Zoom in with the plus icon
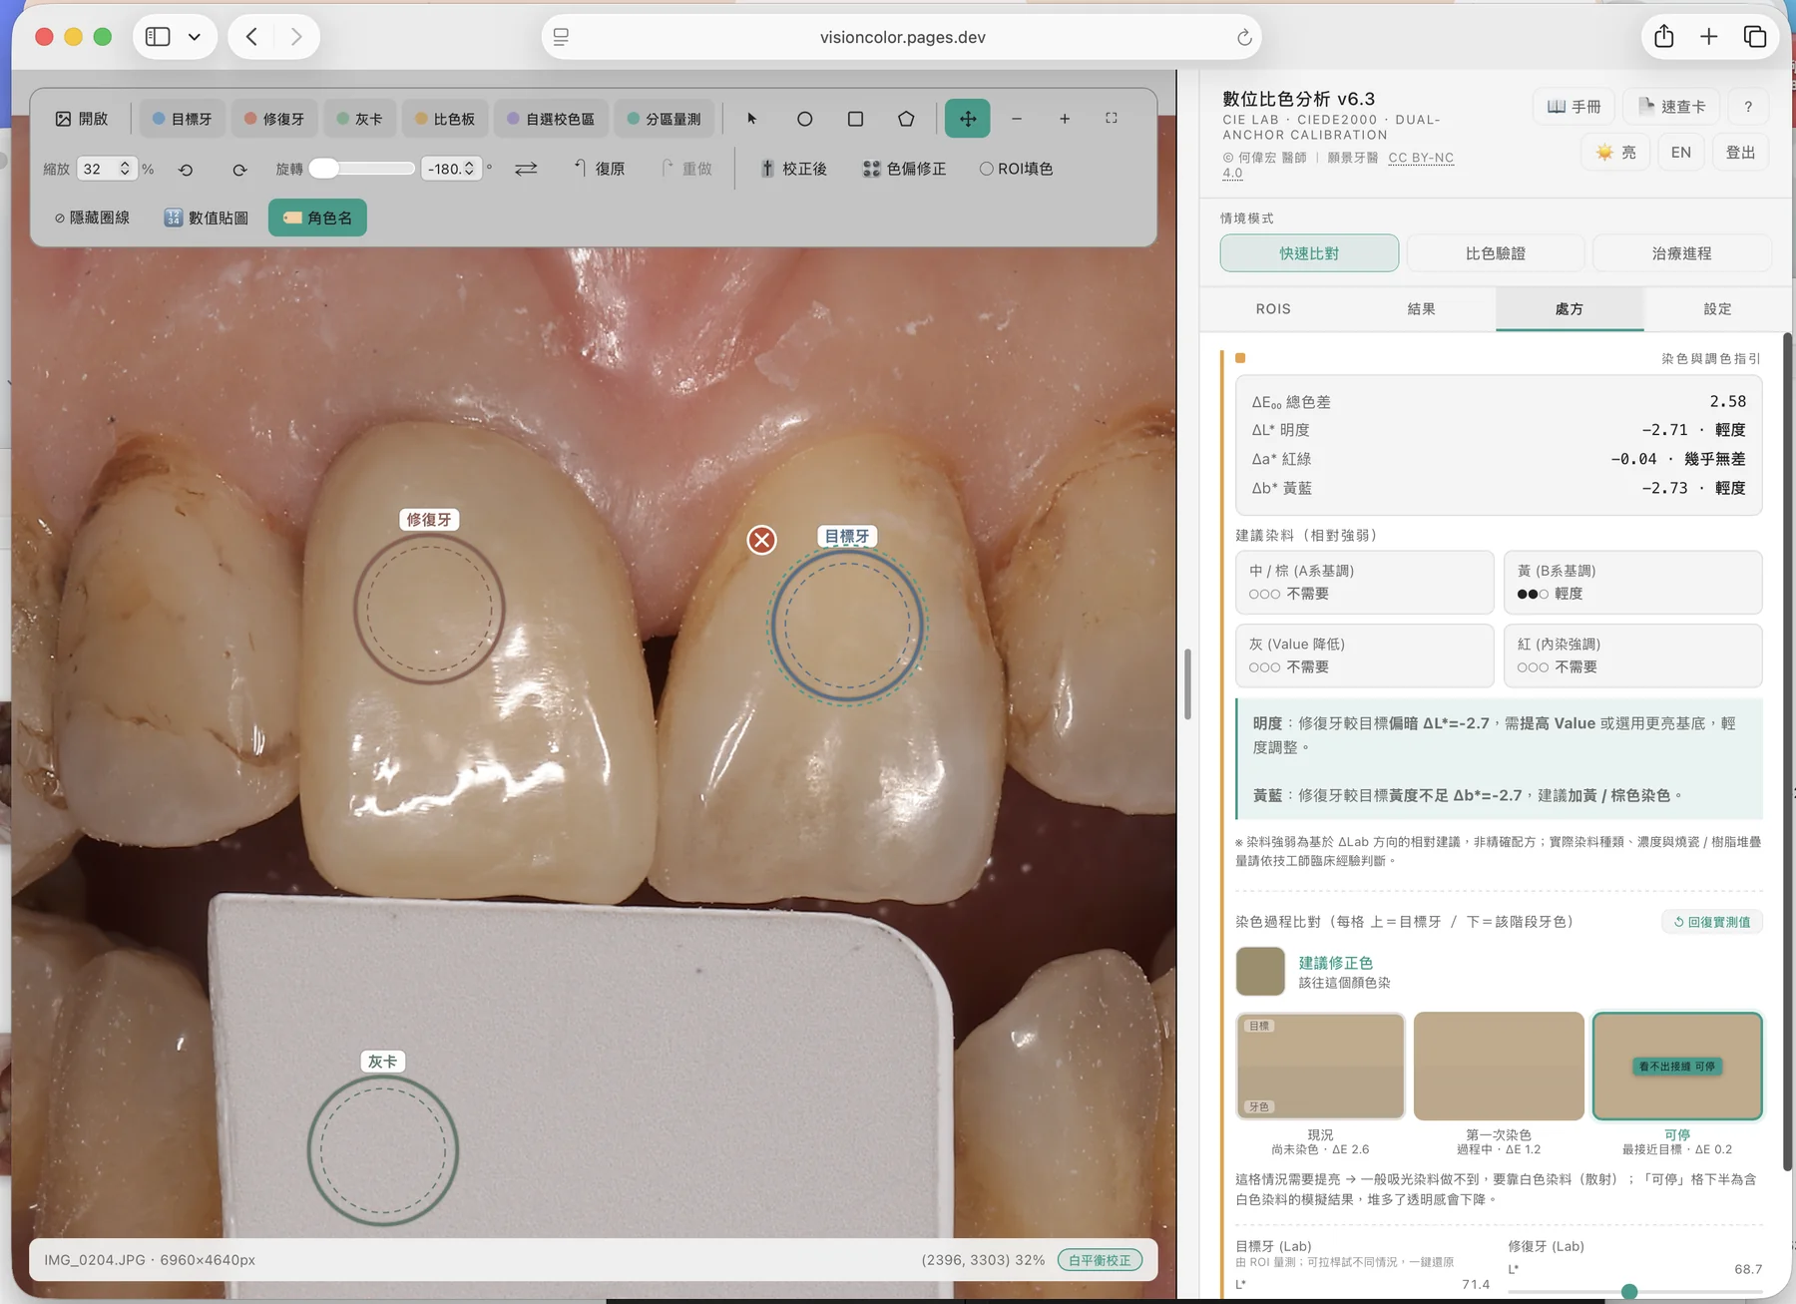Image resolution: width=1796 pixels, height=1304 pixels. pos(1065,119)
